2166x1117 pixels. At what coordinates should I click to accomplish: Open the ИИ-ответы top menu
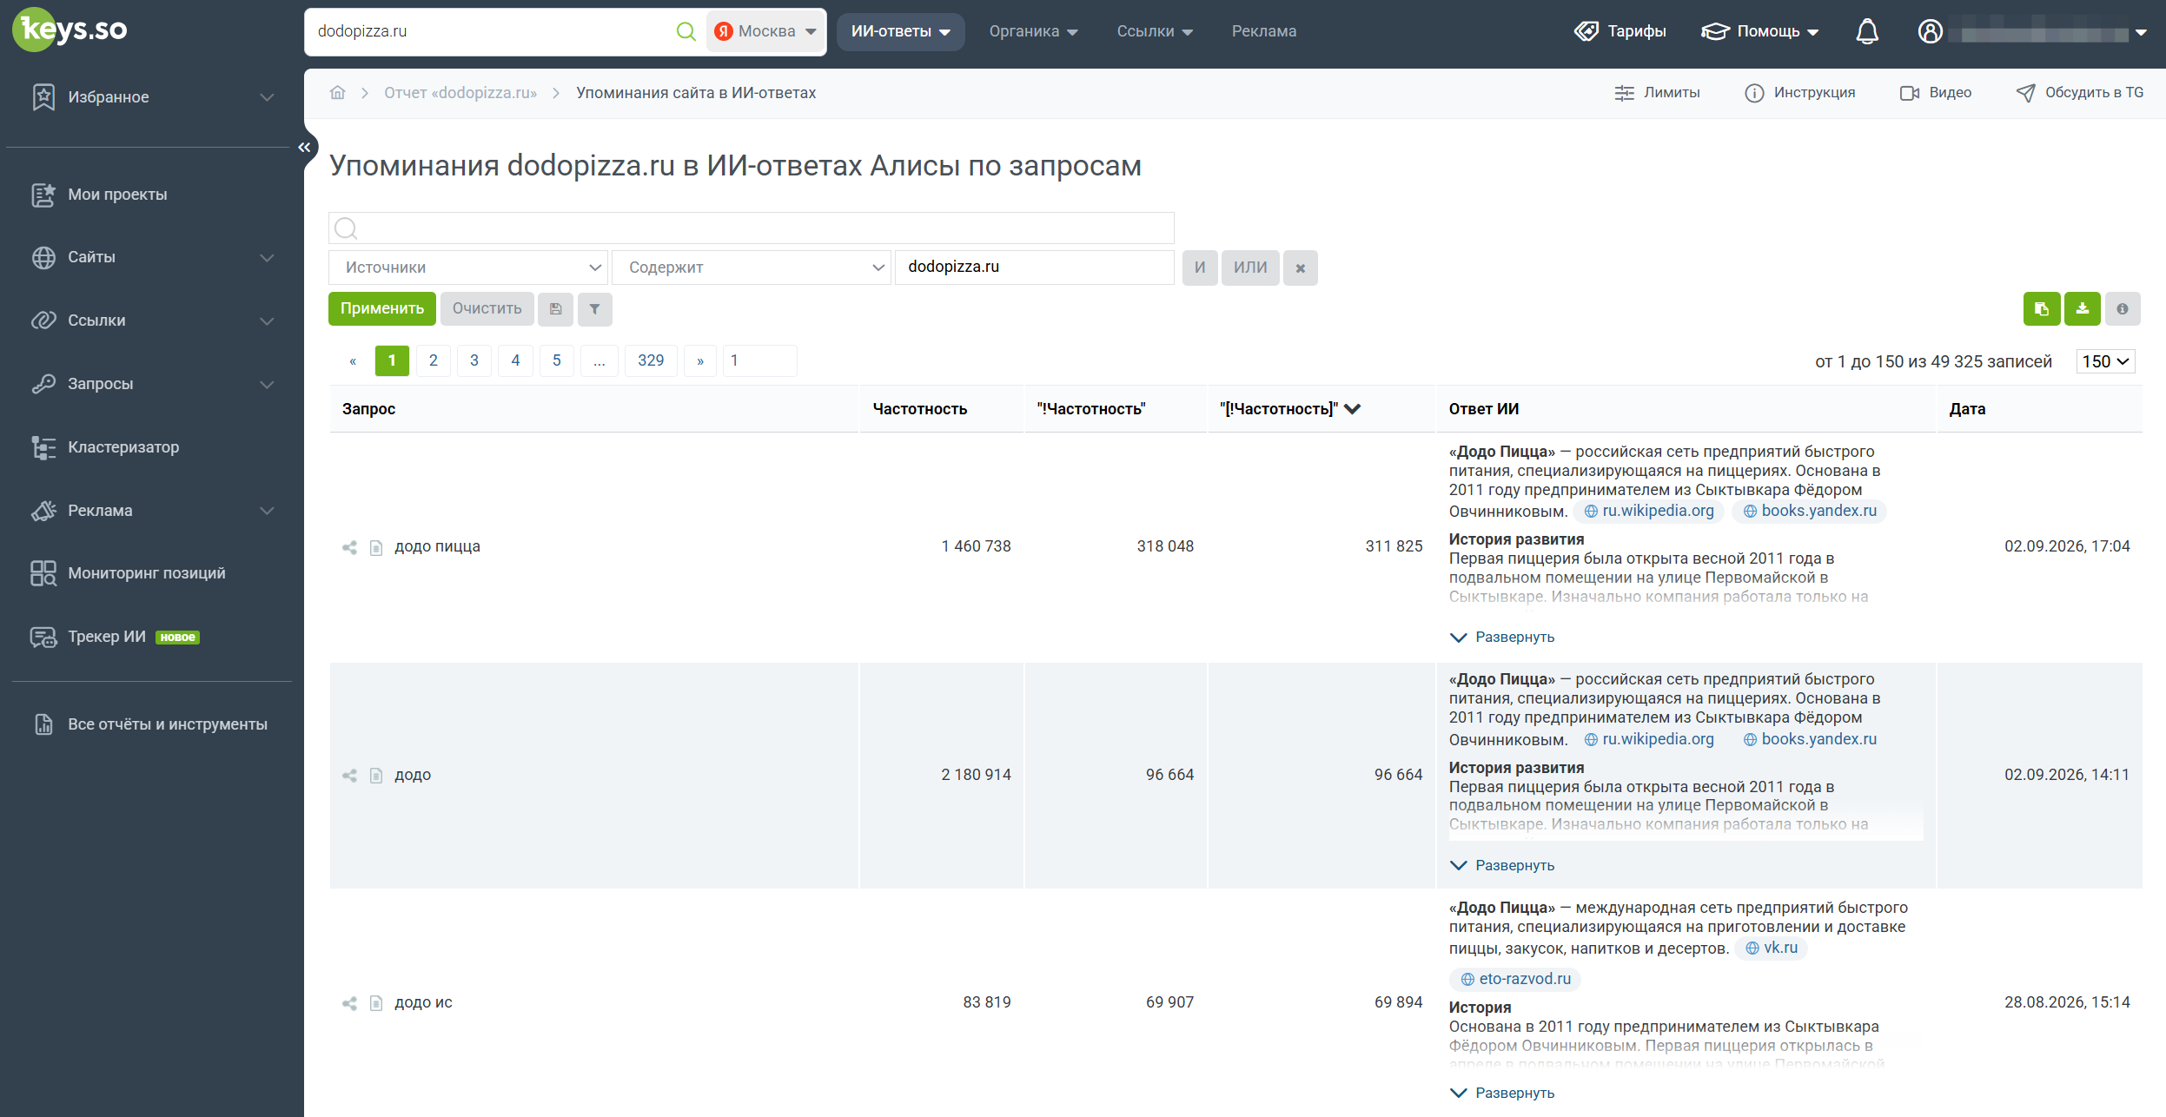(900, 31)
